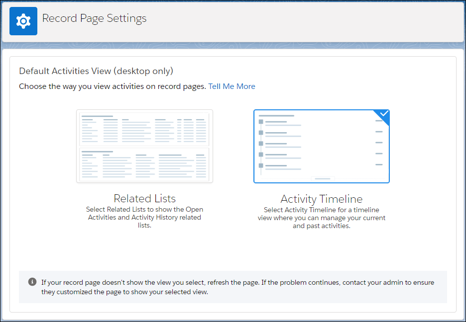Viewport: 466px width, 322px height.
Task: Click the scrollbar shown in the timeline preview
Action: [322, 178]
